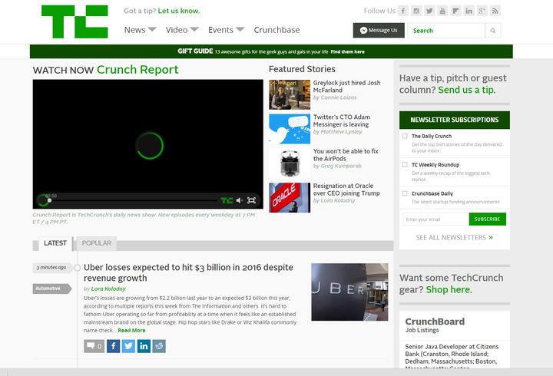Screen dimensions: 553x376
Task: Open Twitter CTO story bird thumbnail
Action: (290, 129)
